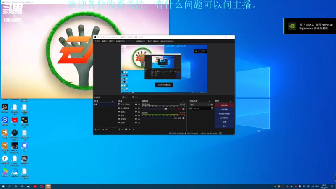Screen dimensions: 336x189
Task: Click red stop streaming button
Action: [x=224, y=105]
